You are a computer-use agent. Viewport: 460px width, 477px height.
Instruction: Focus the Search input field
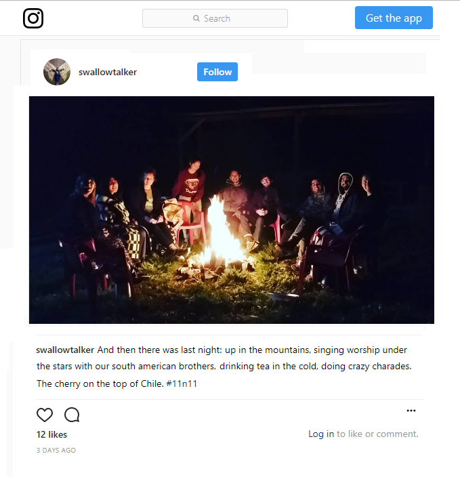224,19
